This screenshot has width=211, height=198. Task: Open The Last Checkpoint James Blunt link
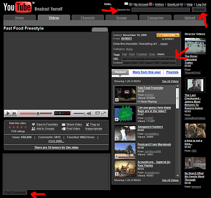194,102
